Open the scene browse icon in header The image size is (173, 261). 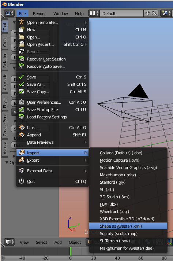point(166,13)
